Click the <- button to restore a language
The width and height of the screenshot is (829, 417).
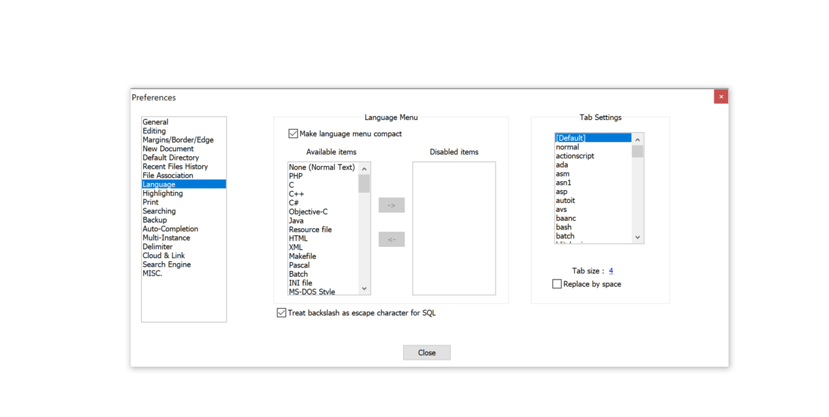391,239
